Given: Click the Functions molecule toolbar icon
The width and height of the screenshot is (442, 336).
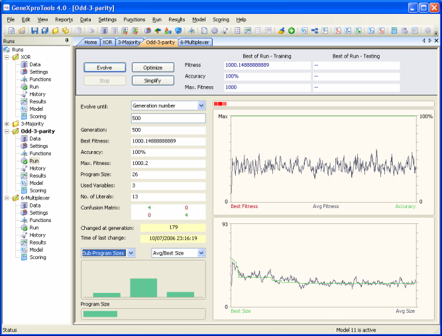Looking at the screenshot, I should (x=192, y=30).
